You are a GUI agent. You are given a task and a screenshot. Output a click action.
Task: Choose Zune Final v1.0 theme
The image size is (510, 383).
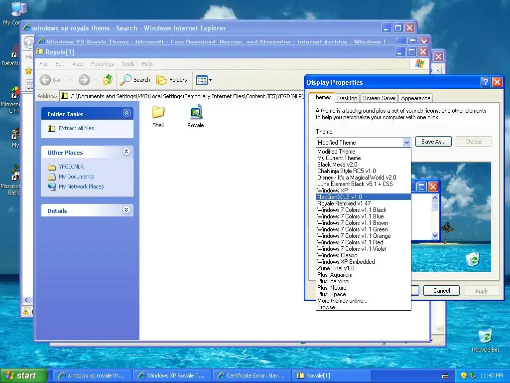tap(363, 268)
